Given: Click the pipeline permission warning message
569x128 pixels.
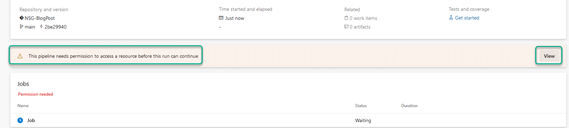Looking at the screenshot, I should tap(113, 56).
